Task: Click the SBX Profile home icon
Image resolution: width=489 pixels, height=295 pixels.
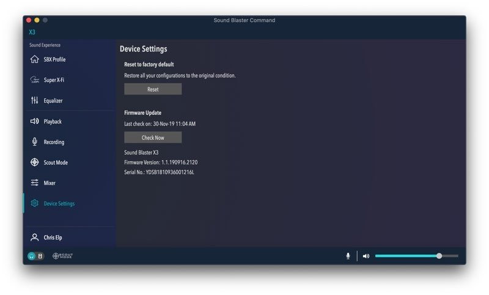Action: click(34, 59)
